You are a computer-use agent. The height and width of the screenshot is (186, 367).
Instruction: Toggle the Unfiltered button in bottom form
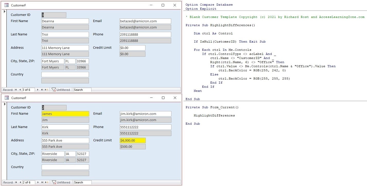click(x=61, y=182)
